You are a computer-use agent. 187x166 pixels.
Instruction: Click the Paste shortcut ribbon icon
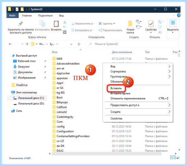coord(65,32)
